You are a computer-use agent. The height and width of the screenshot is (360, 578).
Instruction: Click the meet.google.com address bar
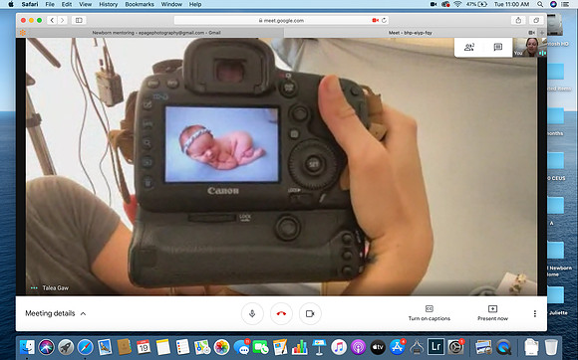(281, 21)
